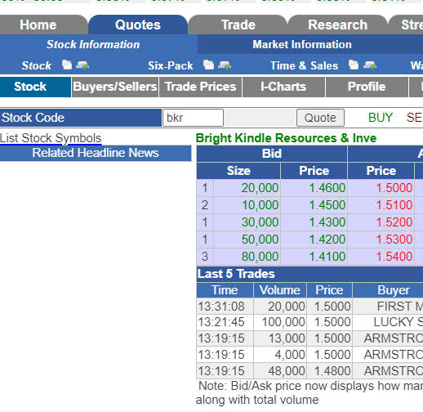Click trade volume 4,000
423x412 pixels.
click(x=290, y=355)
